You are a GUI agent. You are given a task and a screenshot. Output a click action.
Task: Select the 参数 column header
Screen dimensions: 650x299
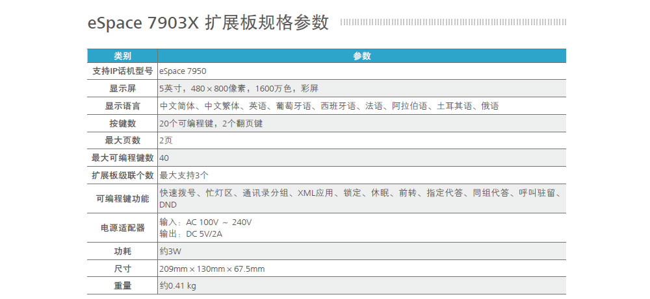(x=361, y=56)
